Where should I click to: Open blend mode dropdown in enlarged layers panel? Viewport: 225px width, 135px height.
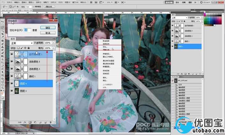21,43
